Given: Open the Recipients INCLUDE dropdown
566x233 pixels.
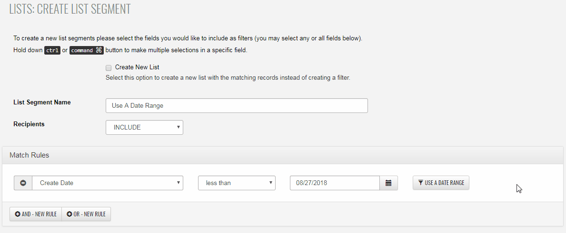Looking at the screenshot, I should [144, 127].
